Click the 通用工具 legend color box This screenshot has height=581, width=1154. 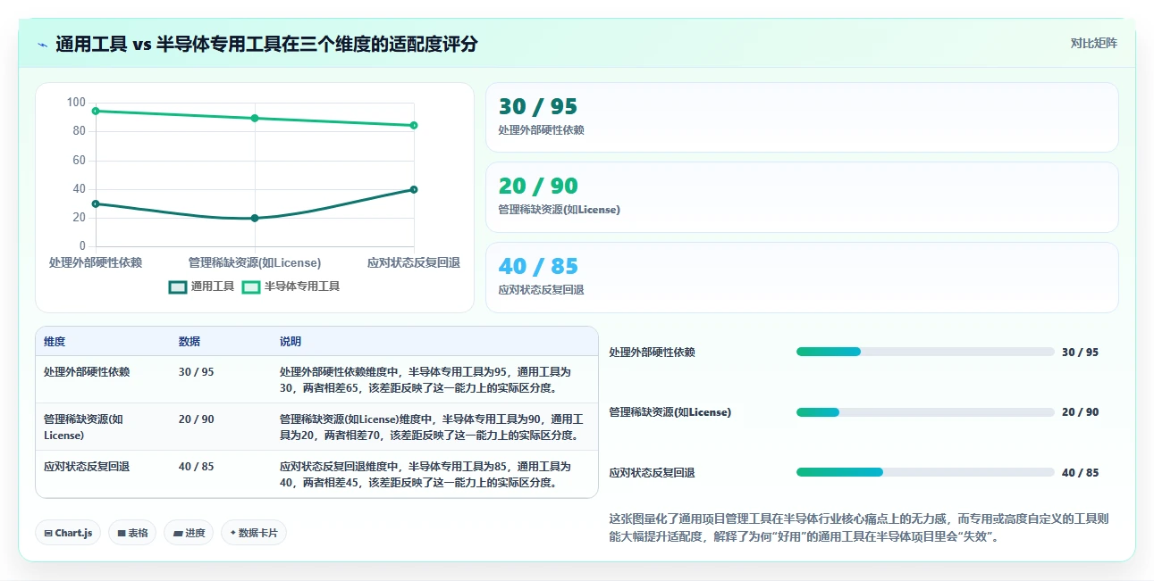click(x=178, y=287)
